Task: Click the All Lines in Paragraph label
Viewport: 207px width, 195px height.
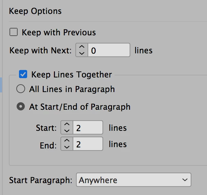Action: [72, 89]
